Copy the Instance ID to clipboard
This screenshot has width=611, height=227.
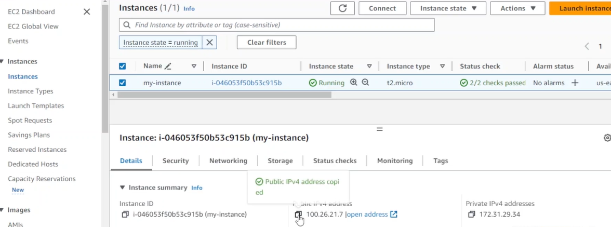click(125, 214)
